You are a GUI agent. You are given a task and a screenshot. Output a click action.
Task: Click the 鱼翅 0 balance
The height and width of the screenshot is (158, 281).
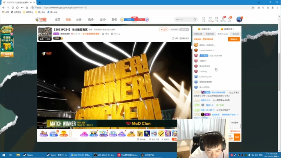[165, 139]
